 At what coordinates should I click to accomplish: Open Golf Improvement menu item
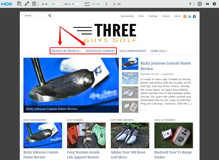coord(133,51)
